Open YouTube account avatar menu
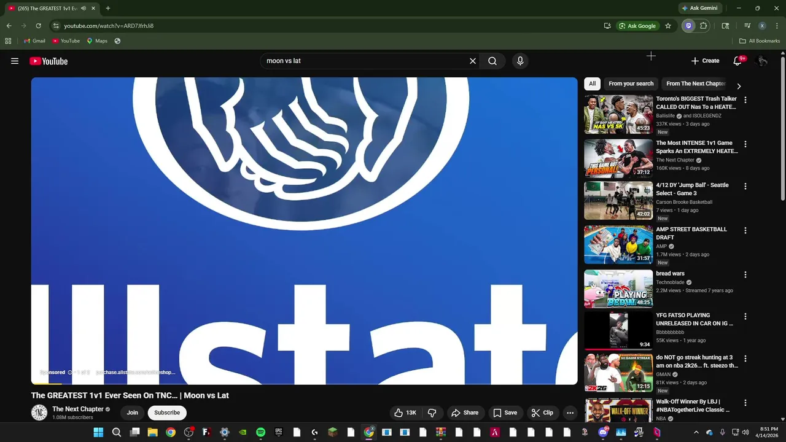Viewport: 786px width, 442px height. click(762, 61)
